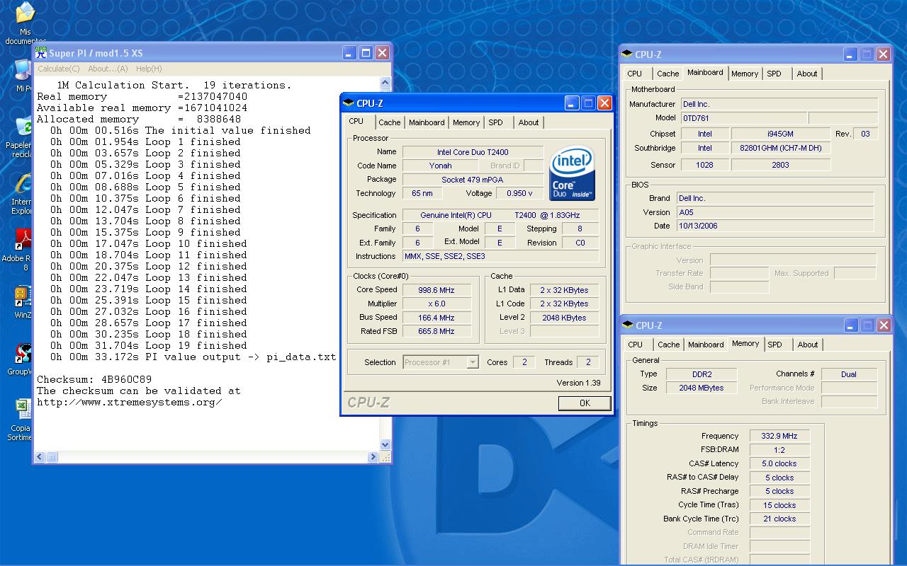The height and width of the screenshot is (566, 907).
Task: Click the Intel Core Duo logo
Action: [572, 174]
